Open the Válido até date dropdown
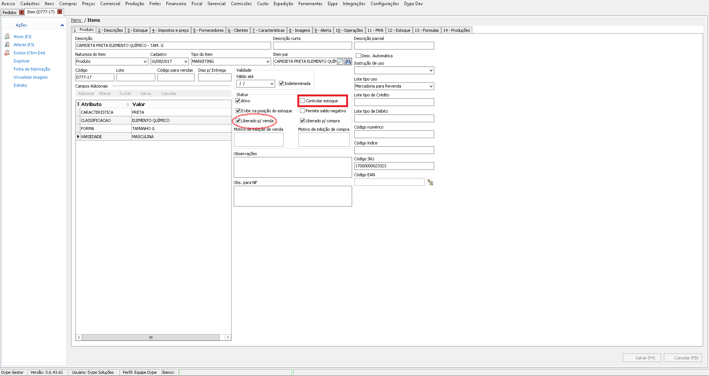Image resolution: width=709 pixels, height=376 pixels. (x=272, y=84)
